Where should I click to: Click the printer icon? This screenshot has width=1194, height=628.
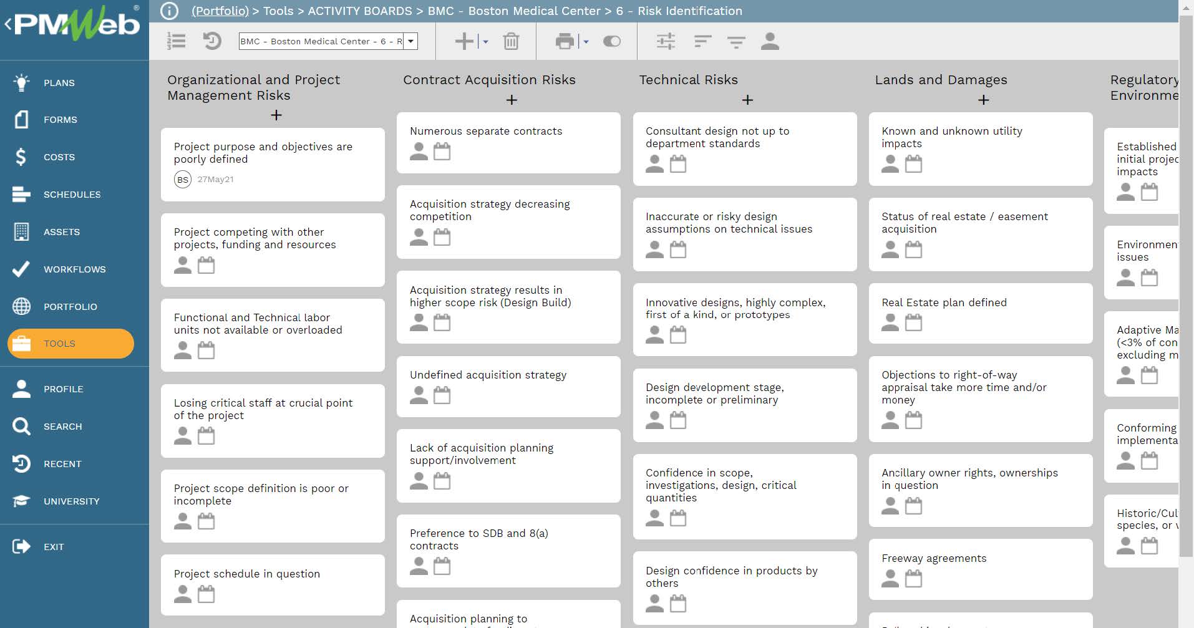tap(565, 41)
